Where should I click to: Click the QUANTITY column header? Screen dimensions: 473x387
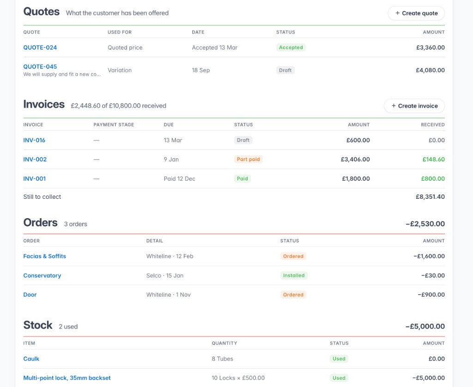(x=224, y=343)
